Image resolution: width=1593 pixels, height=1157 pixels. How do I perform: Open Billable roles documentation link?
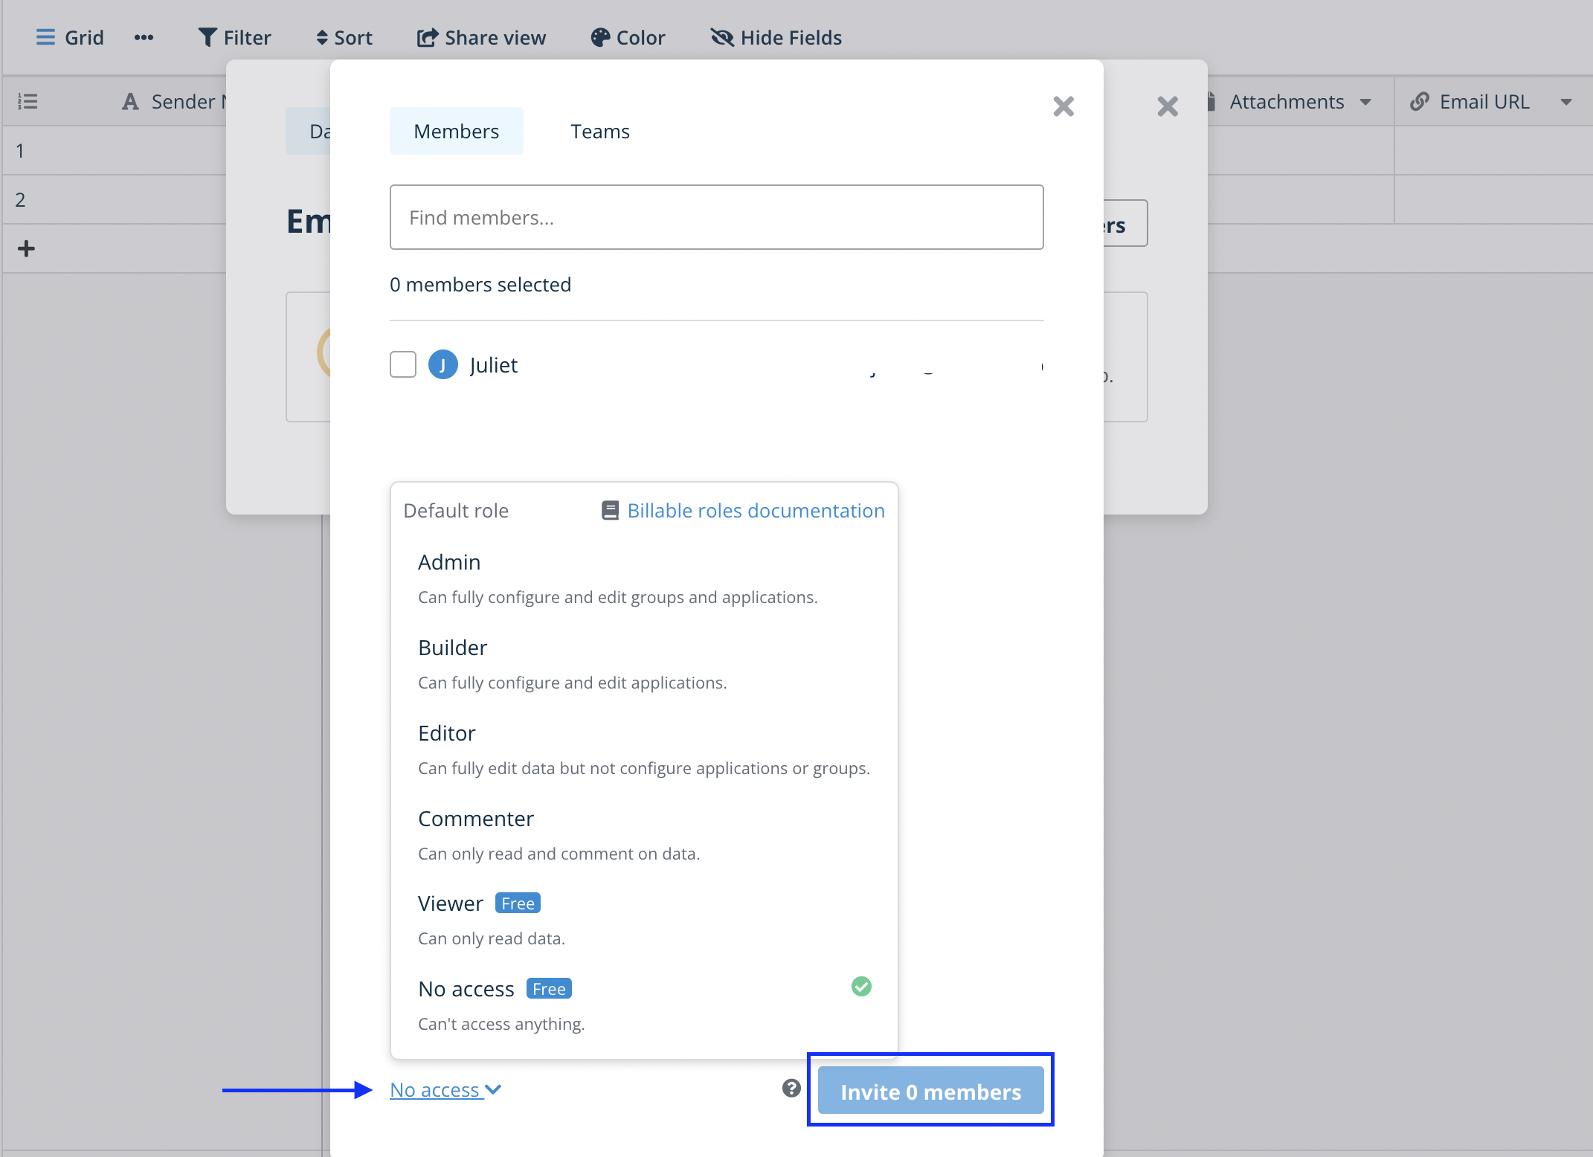tap(756, 511)
